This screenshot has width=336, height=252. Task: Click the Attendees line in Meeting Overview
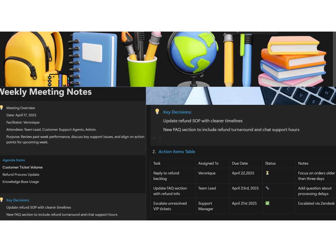(51, 129)
